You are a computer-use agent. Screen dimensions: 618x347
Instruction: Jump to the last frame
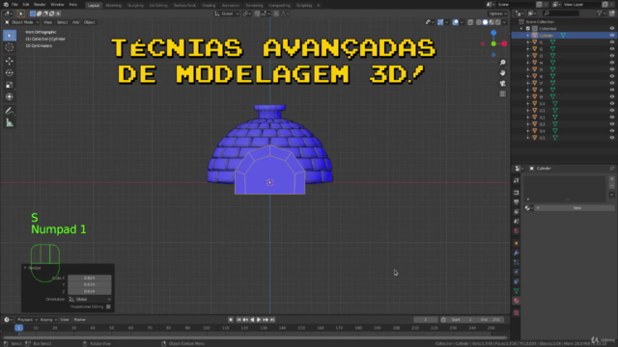272,320
